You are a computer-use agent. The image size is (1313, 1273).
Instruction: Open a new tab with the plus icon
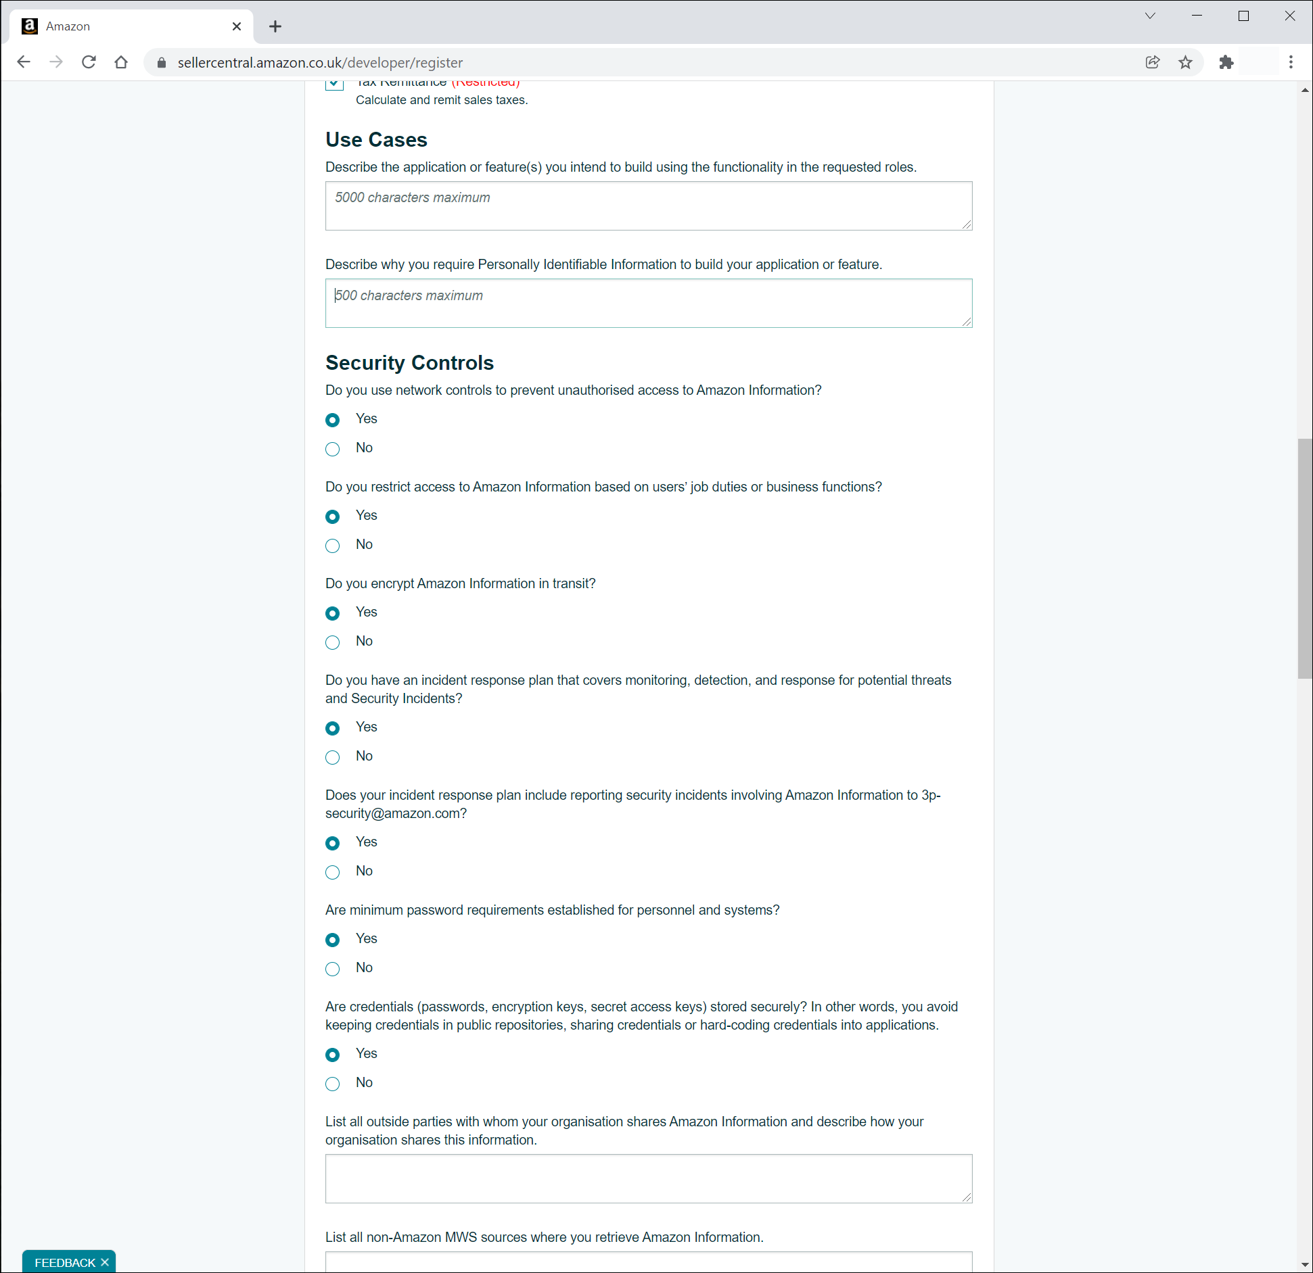[275, 26]
